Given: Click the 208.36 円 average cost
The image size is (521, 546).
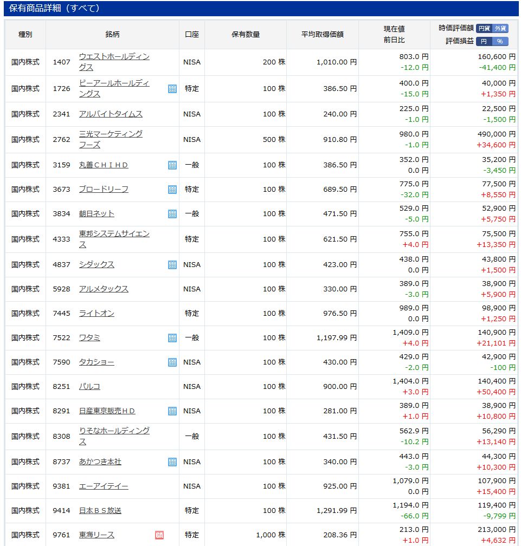Looking at the screenshot, I should (x=340, y=535).
